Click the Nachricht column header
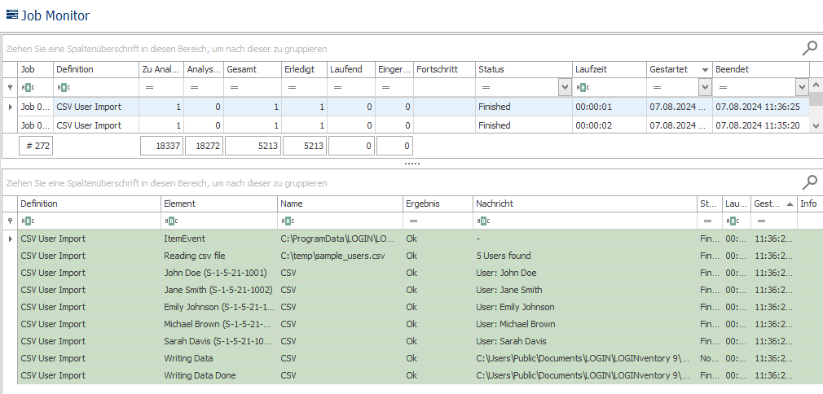The width and height of the screenshot is (823, 394). [585, 204]
